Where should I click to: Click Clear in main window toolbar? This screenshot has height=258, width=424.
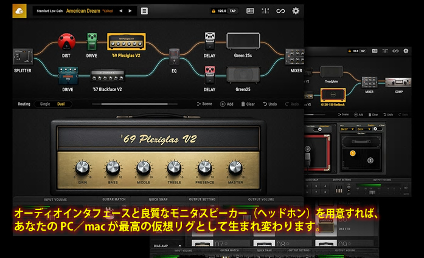(x=248, y=104)
